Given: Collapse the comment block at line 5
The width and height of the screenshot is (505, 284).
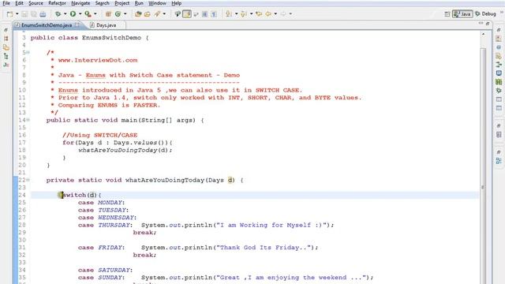Looking at the screenshot, I should 28,53.
